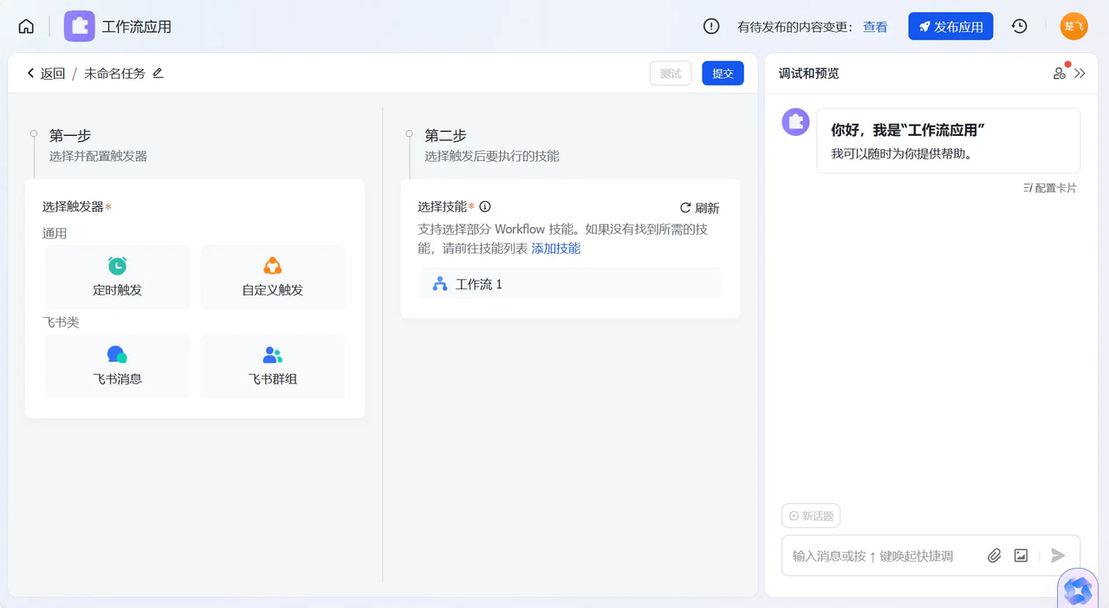Select the 飞书消息 trigger

[x=117, y=366]
